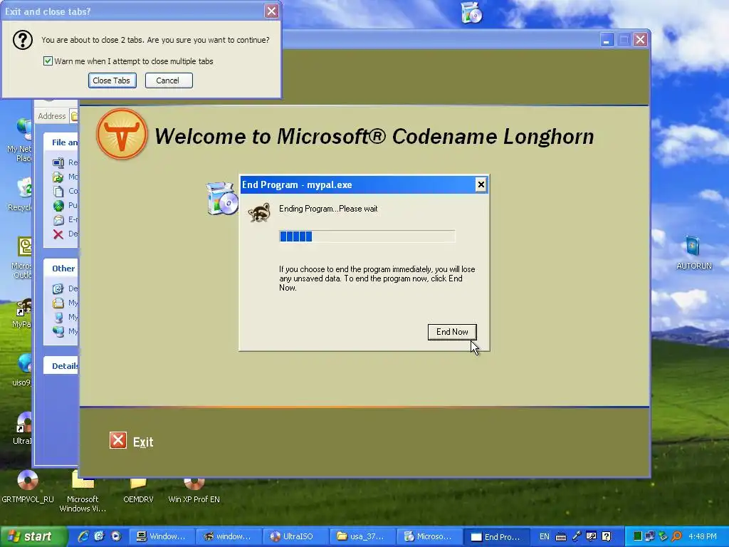Viewport: 729px width, 547px height.
Task: Click the My Documents icon under Other Places
Action: pyautogui.click(x=58, y=303)
